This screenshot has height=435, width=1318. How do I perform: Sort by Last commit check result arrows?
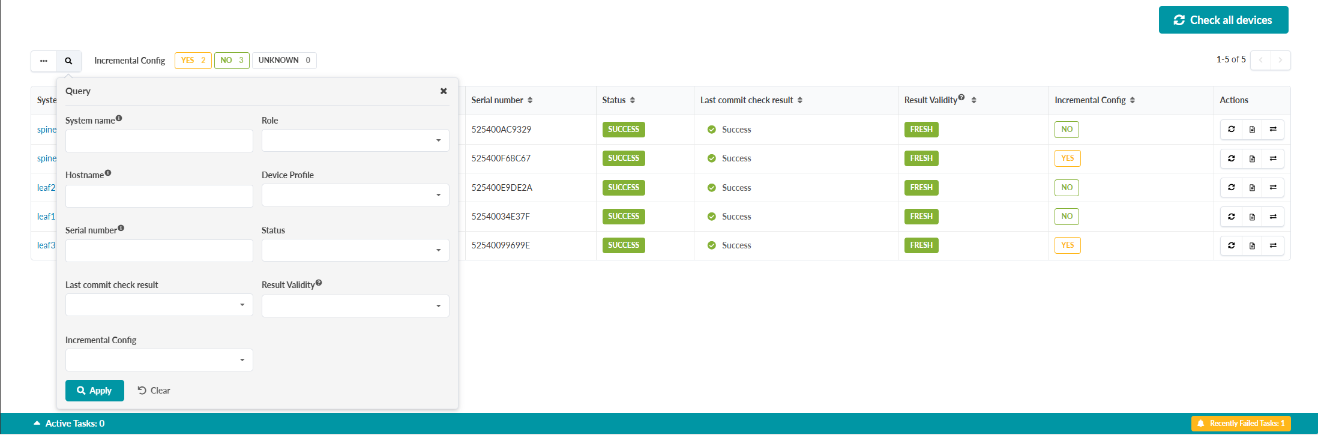pyautogui.click(x=800, y=100)
